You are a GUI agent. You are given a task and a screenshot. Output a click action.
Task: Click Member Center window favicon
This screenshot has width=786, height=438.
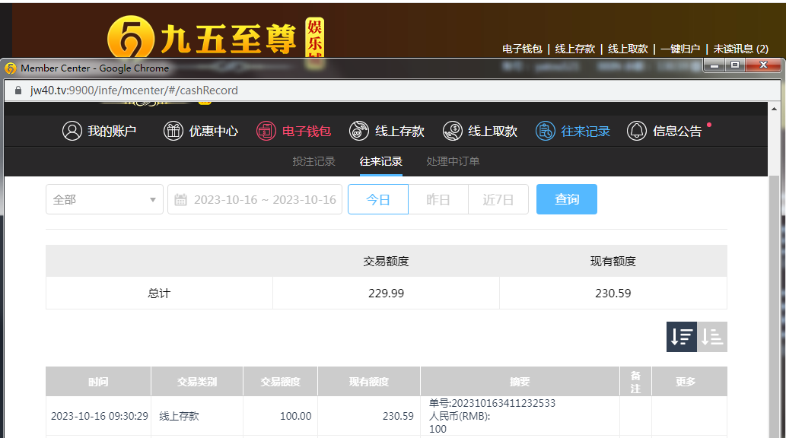11,68
